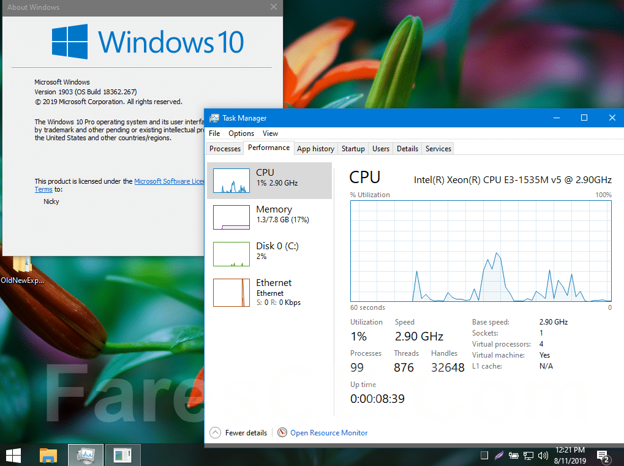The width and height of the screenshot is (624, 466).
Task: Go to the App history tab
Action: tap(315, 148)
